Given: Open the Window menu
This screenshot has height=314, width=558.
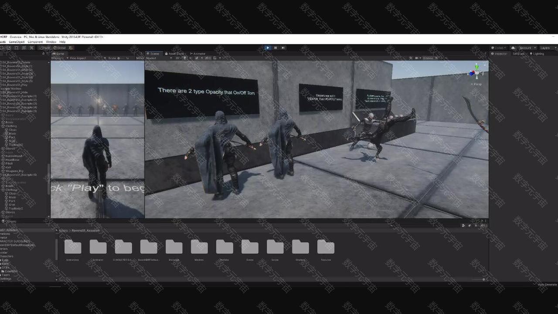Looking at the screenshot, I should pos(51,42).
